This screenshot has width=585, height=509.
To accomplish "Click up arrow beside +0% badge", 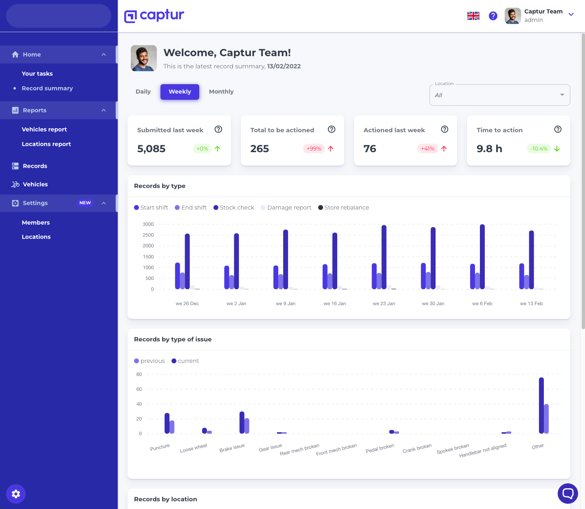I will [x=218, y=149].
